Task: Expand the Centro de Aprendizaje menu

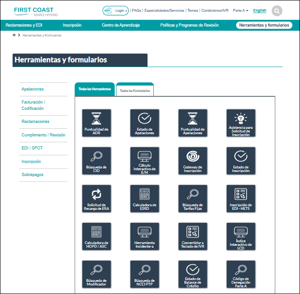Action: 121,25
